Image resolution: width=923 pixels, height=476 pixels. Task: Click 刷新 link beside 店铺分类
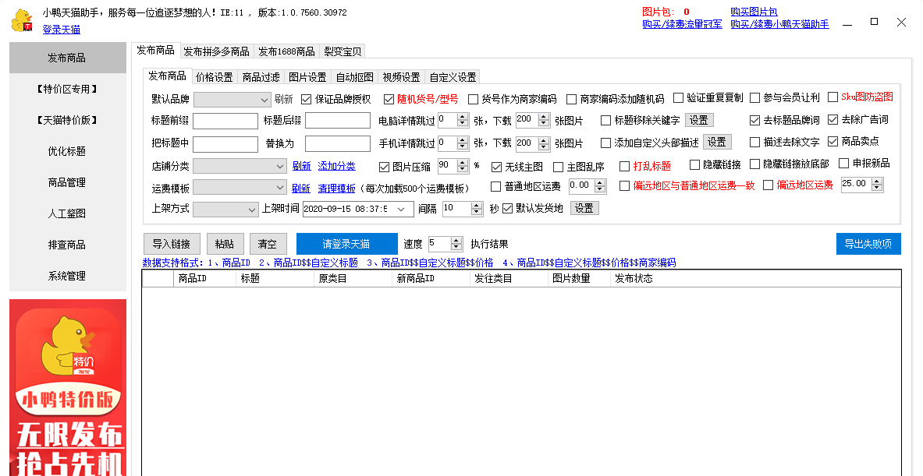tap(301, 166)
